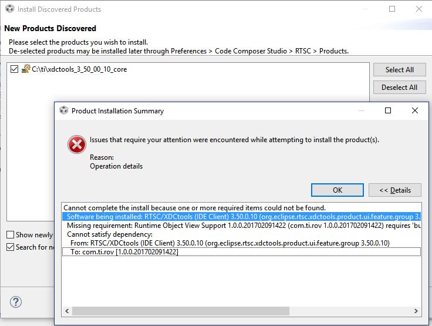Select the 'Missing requirement: Runtime Object View' row
The height and width of the screenshot is (326, 432).
(x=241, y=226)
